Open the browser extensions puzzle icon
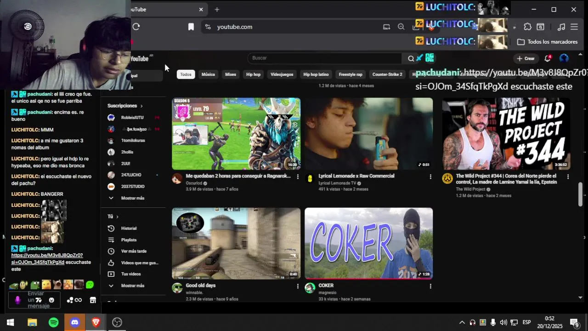 click(x=527, y=27)
